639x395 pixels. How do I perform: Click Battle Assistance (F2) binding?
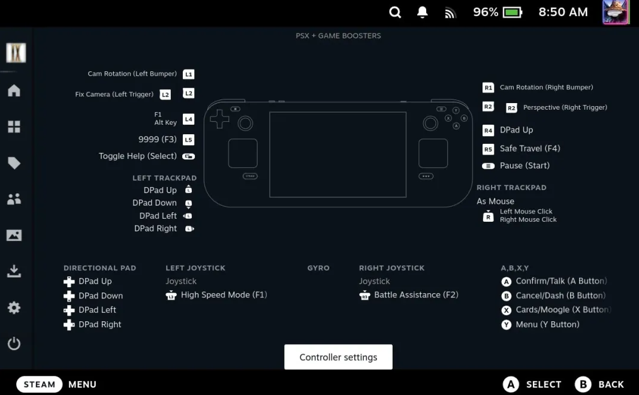[x=416, y=295]
